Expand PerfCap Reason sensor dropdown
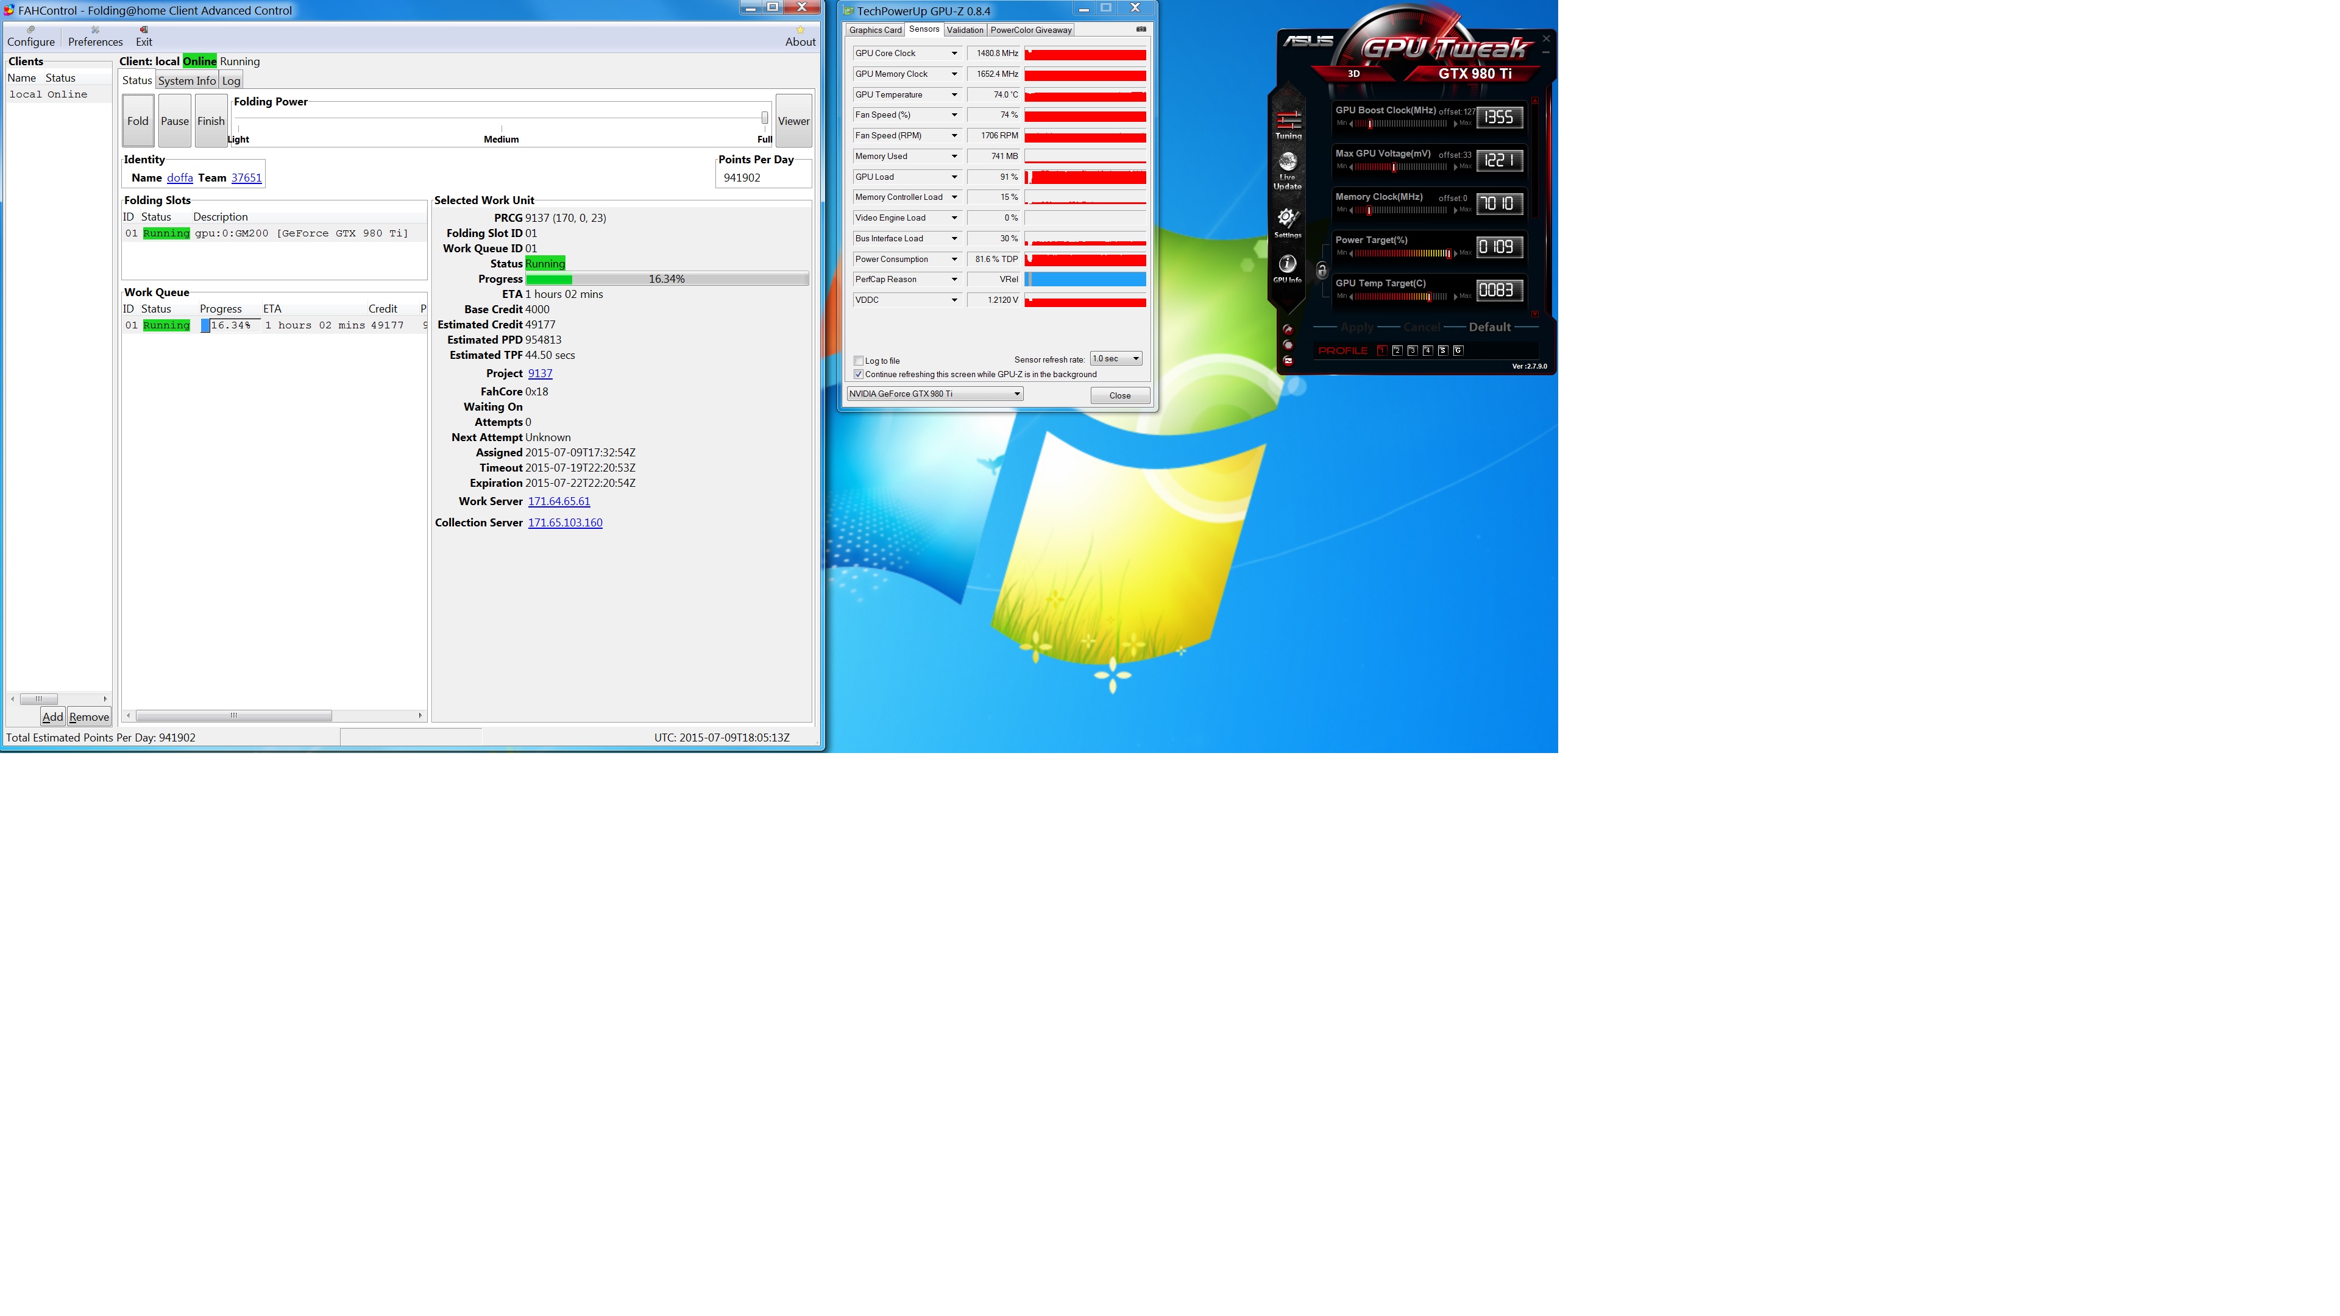The height and width of the screenshot is (1316, 2340). (x=954, y=280)
